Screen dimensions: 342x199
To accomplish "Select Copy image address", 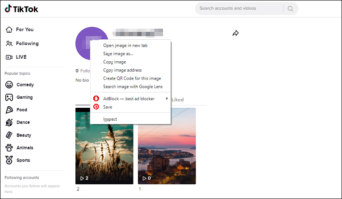I will click(x=122, y=70).
